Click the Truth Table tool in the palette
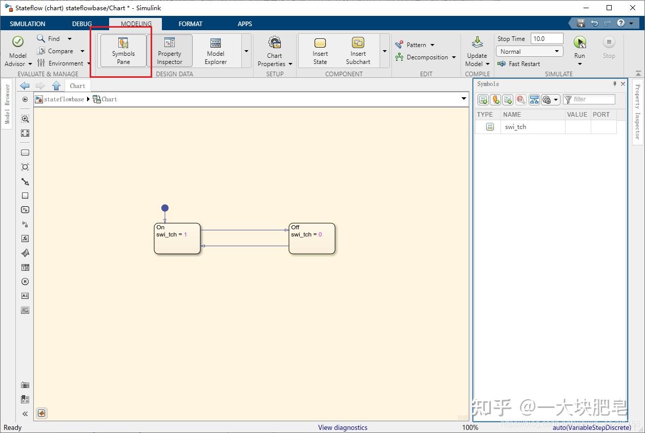 coord(25,267)
